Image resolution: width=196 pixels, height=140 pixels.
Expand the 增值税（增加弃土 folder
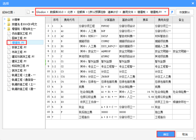coord(5,29)
